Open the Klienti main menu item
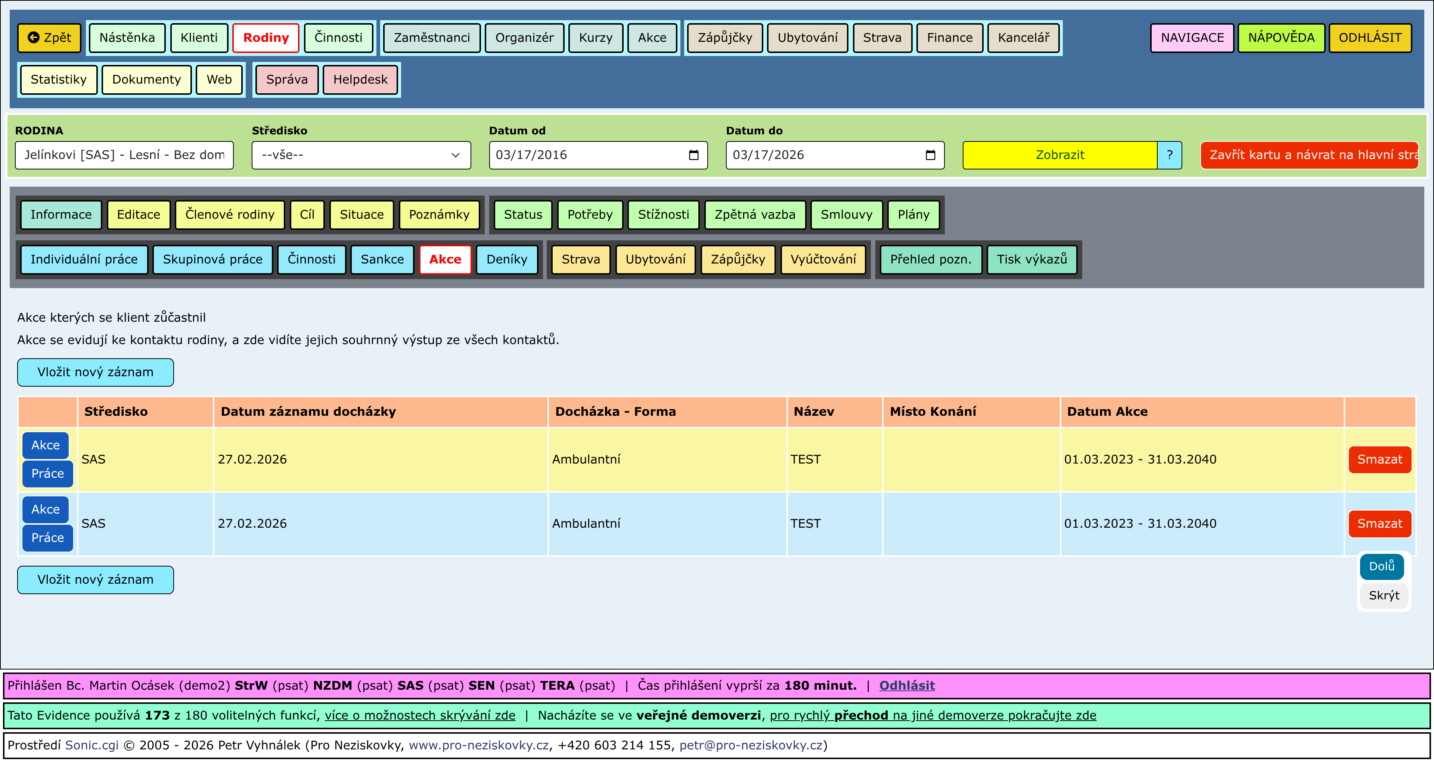 (199, 38)
